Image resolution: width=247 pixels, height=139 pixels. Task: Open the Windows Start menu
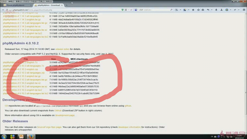(x=4, y=136)
